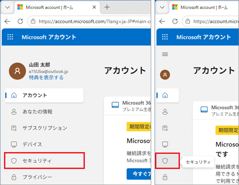Screen dimensions: 239x185
Task: Click the back arrow in the left browser window
Action: [7, 21]
